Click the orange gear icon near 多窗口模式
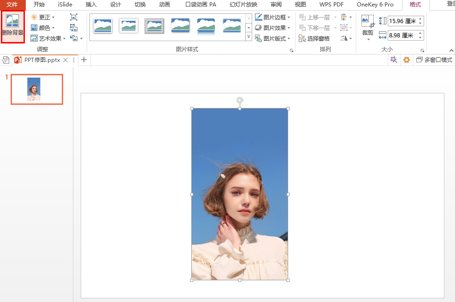 (x=407, y=60)
